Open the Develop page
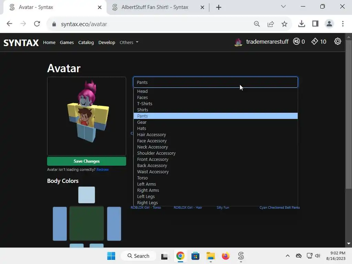 107,42
